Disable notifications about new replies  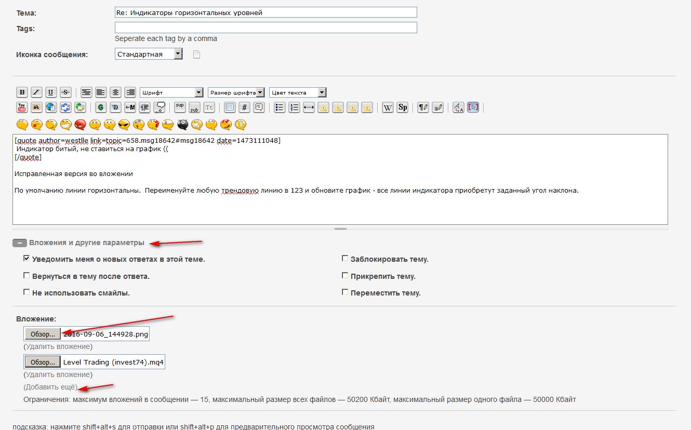coord(26,259)
